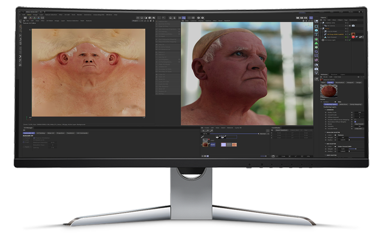Adjust the Mid Scatter Weight slider
This screenshot has height=235, width=384.
click(x=357, y=149)
